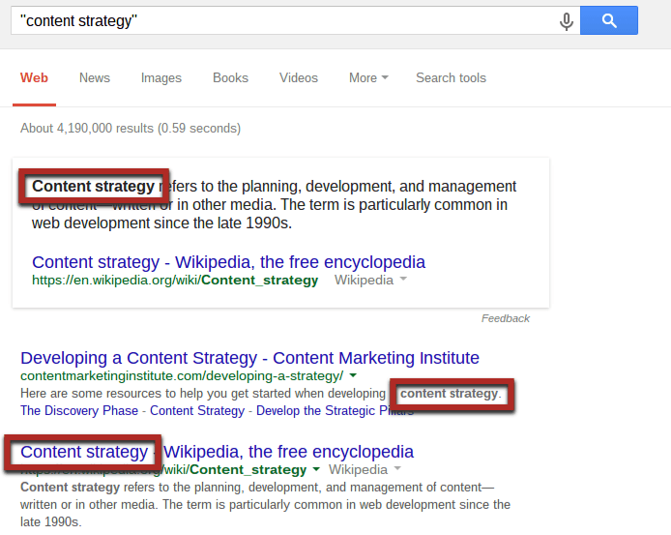This screenshot has width=671, height=535.
Task: Click the Feedback link
Action: point(506,318)
